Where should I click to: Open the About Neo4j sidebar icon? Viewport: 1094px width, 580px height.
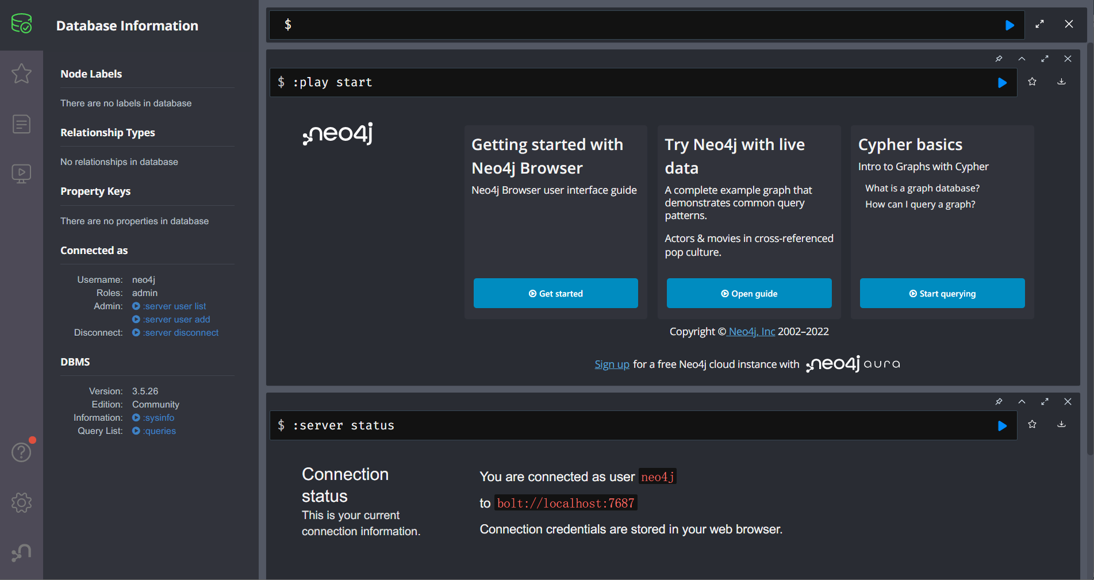(21, 552)
